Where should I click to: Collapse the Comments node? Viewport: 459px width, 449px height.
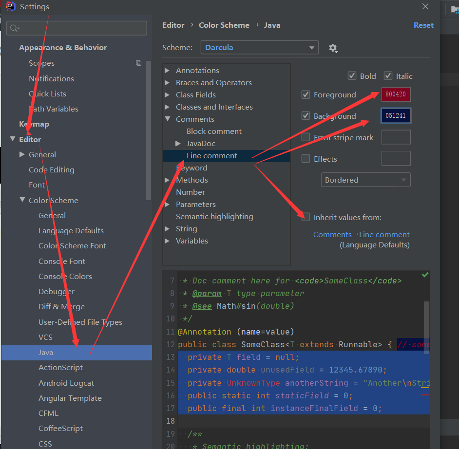168,119
